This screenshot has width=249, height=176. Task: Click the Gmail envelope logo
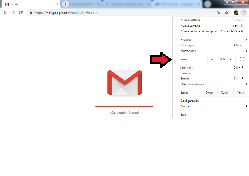(124, 83)
